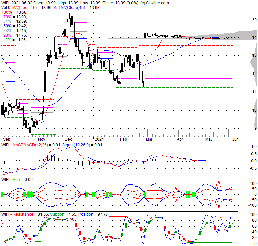Image resolution: width=258 pixels, height=246 pixels.
Task: Click the '(c) Stoxline.com' copyright text
Action: click(x=154, y=3)
